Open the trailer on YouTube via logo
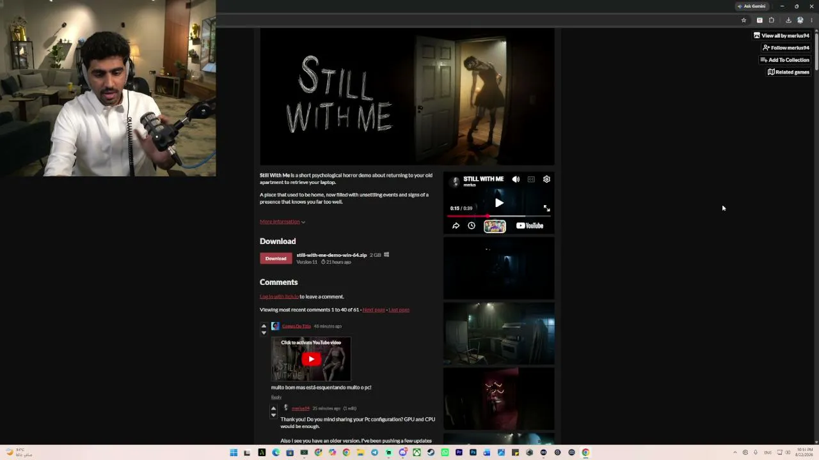This screenshot has height=460, width=819. click(x=530, y=226)
